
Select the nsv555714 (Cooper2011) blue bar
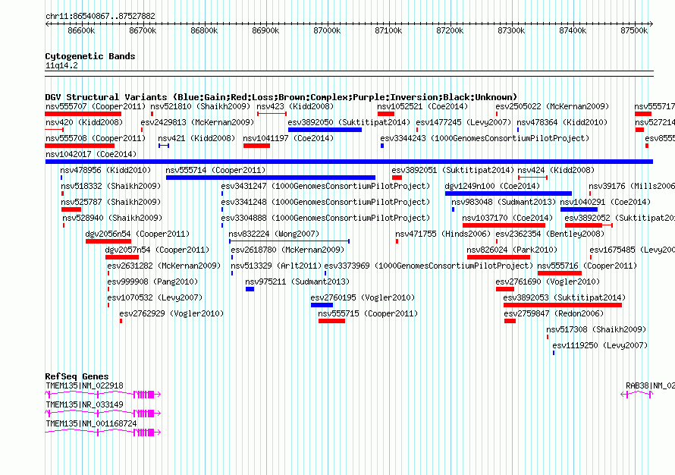click(x=271, y=178)
